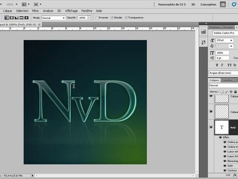The image size is (238, 179).
Task: Click the kerning icon
Action: [212, 46]
